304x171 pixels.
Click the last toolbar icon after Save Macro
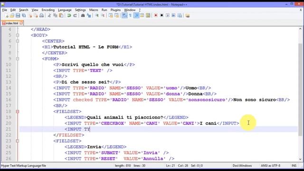[x=188, y=16]
